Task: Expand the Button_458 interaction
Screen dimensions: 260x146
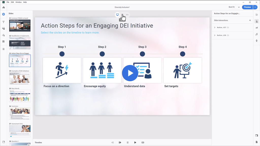Action: [215, 35]
